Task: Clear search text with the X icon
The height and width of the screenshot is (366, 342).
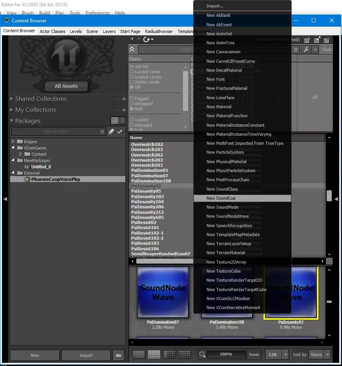Action: click(x=296, y=49)
